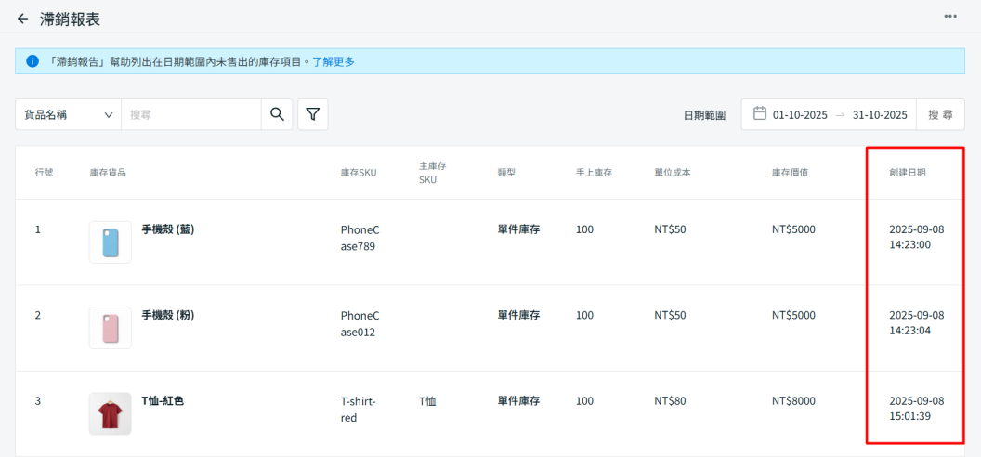This screenshot has height=457, width=981.
Task: Click the calendar icon in date range
Action: (759, 114)
